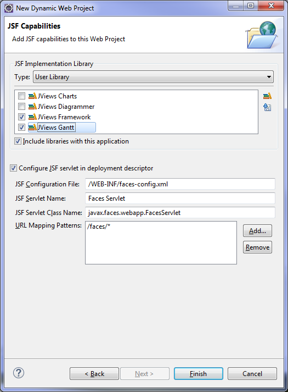288x392 pixels.
Task: Select the /faces/* URL mapping pattern
Action: pyautogui.click(x=99, y=227)
